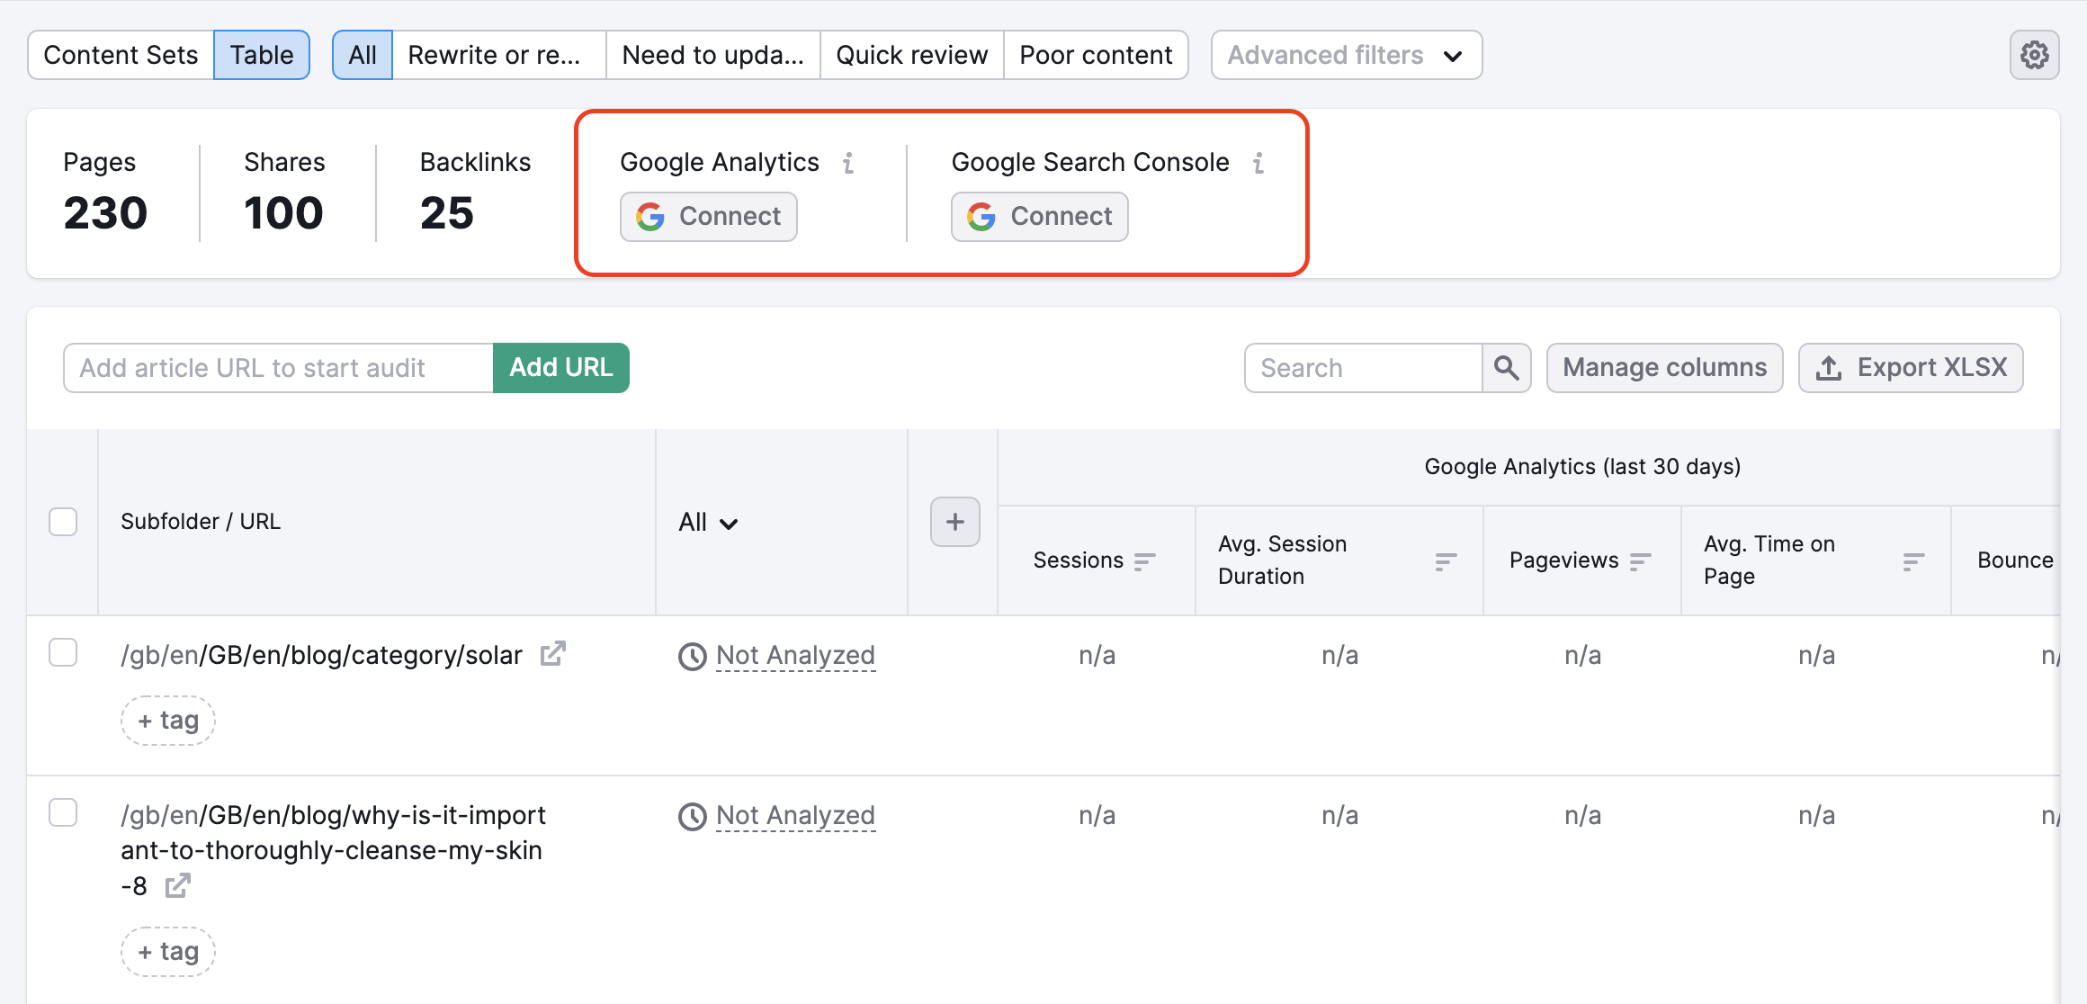
Task: Select the All filter tab
Action: (363, 55)
